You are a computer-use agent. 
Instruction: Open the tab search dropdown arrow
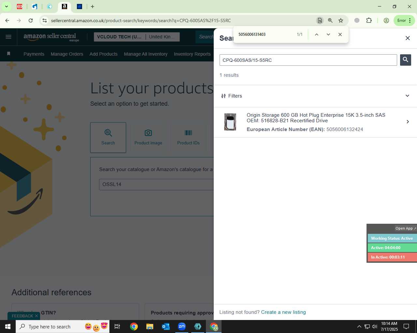6,7
